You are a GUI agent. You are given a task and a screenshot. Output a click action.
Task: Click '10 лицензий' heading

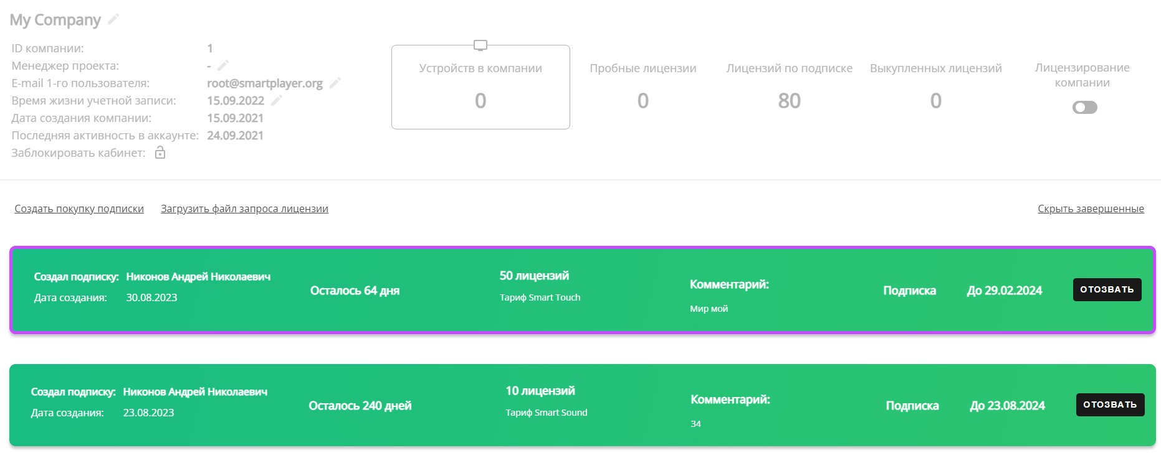[x=540, y=391]
